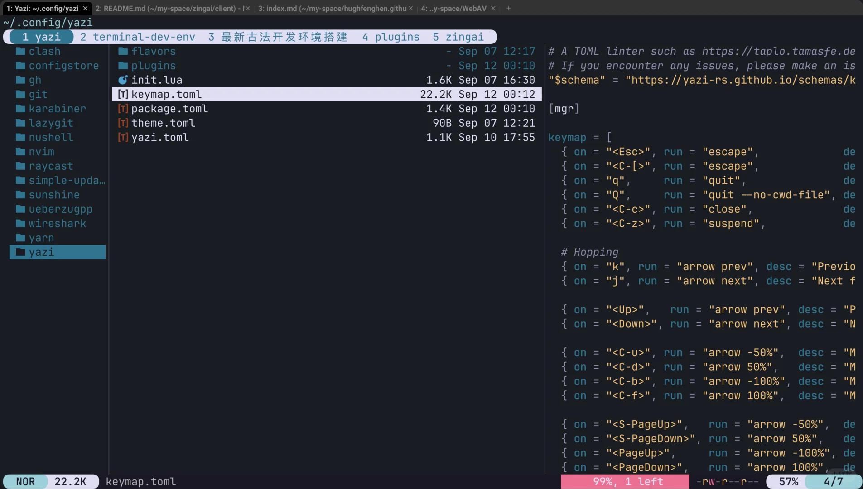This screenshot has width=863, height=489.
Task: Switch to yazi tab 5 zingai
Action: pyautogui.click(x=458, y=37)
